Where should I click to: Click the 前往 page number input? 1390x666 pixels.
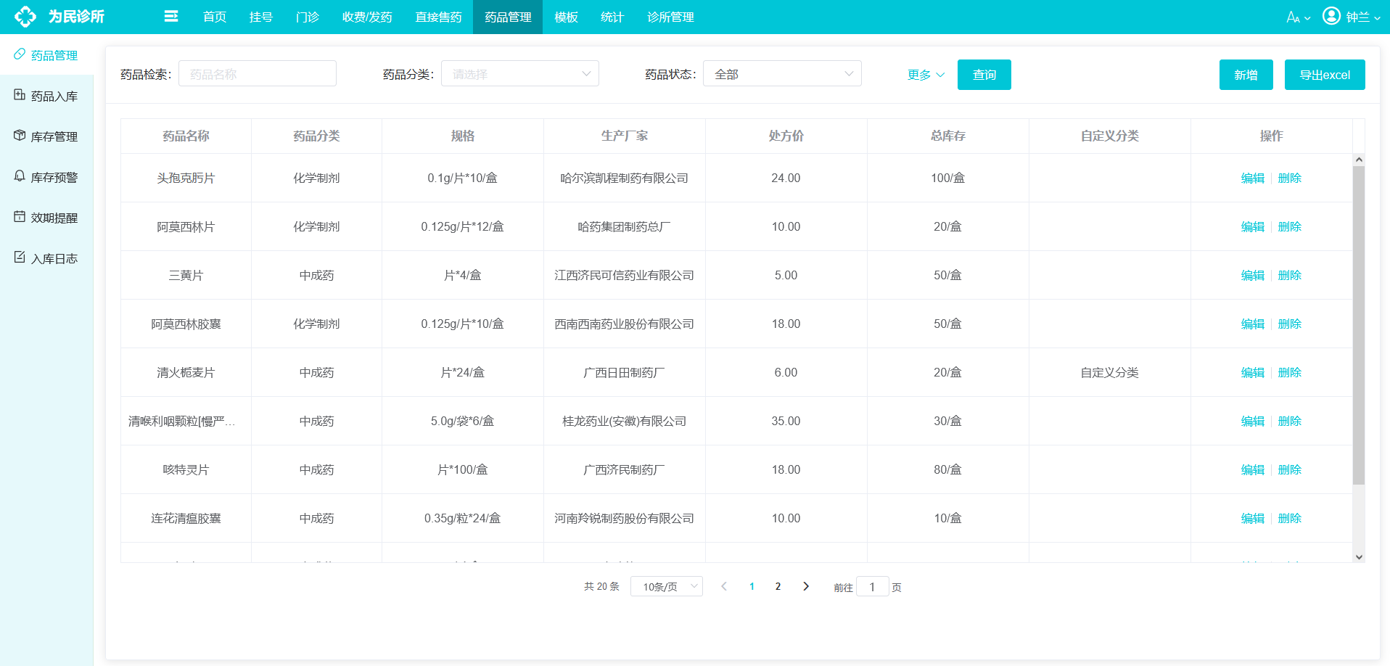click(x=873, y=586)
